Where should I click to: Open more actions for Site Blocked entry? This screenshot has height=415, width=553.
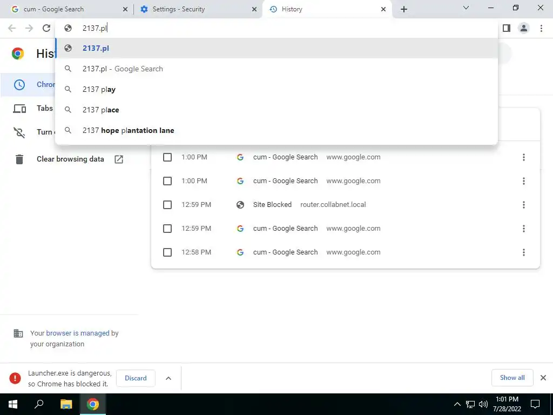[524, 205]
